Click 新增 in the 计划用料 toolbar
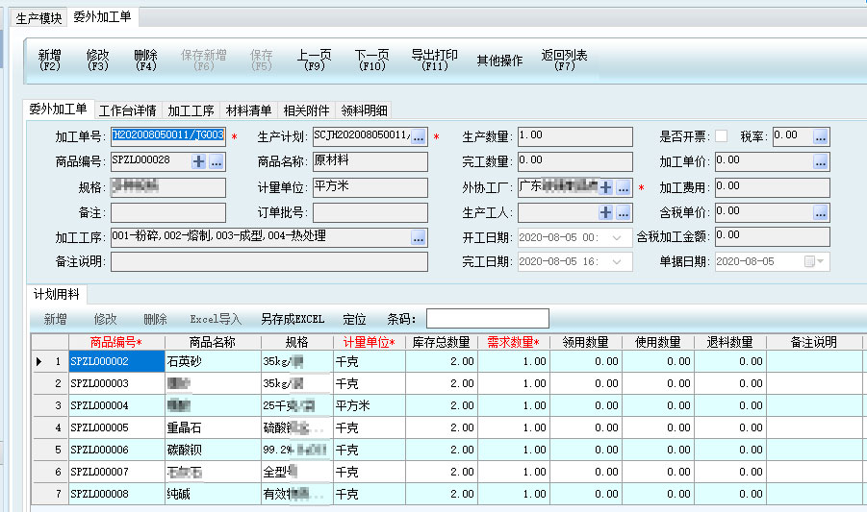 tap(55, 319)
